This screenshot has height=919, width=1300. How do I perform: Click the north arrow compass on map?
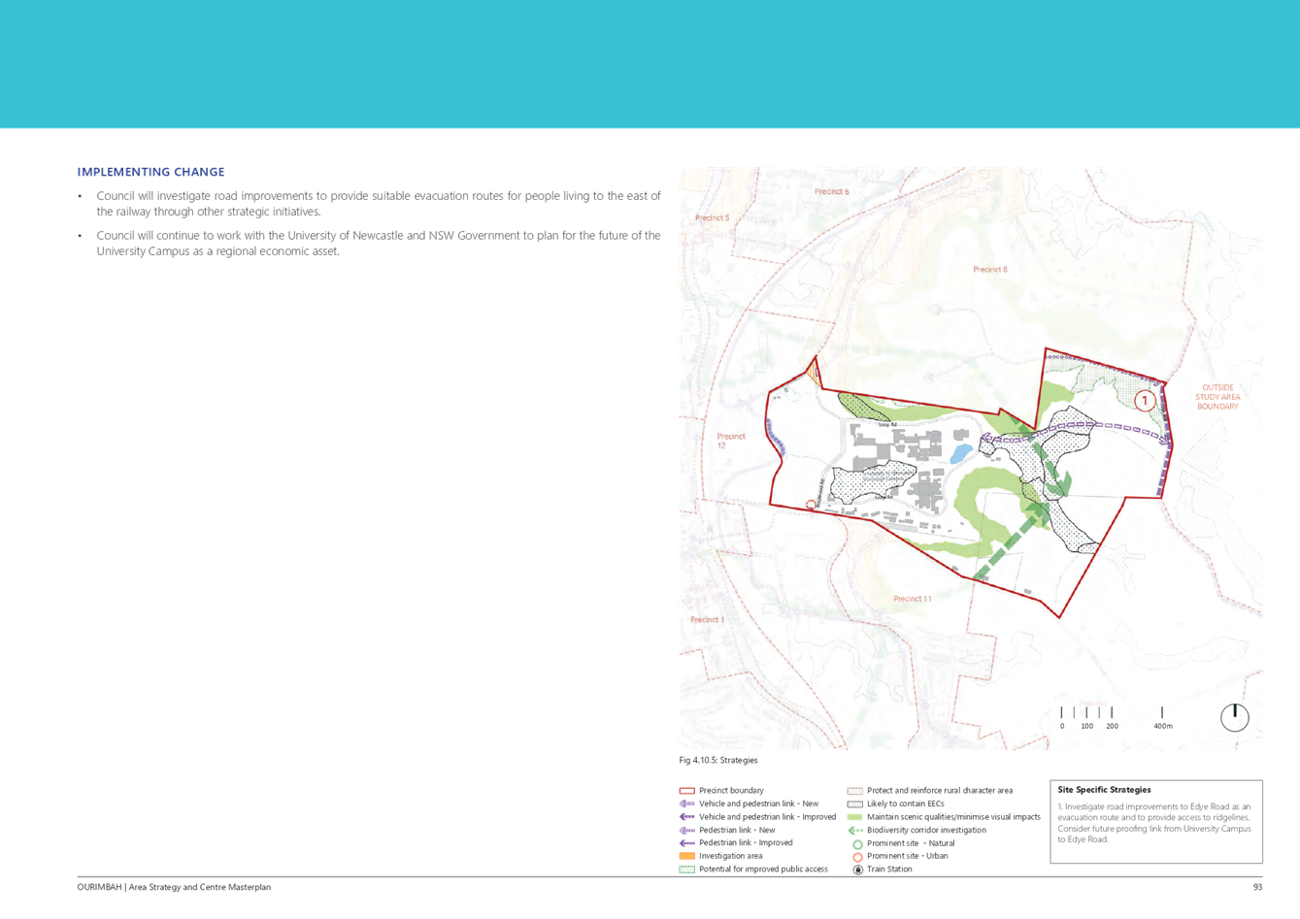(x=1234, y=717)
